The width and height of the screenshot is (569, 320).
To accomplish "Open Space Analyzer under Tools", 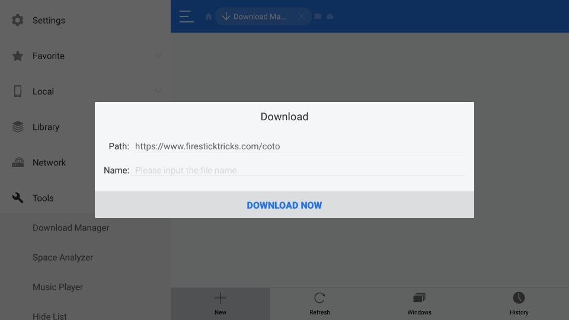I will pos(63,258).
